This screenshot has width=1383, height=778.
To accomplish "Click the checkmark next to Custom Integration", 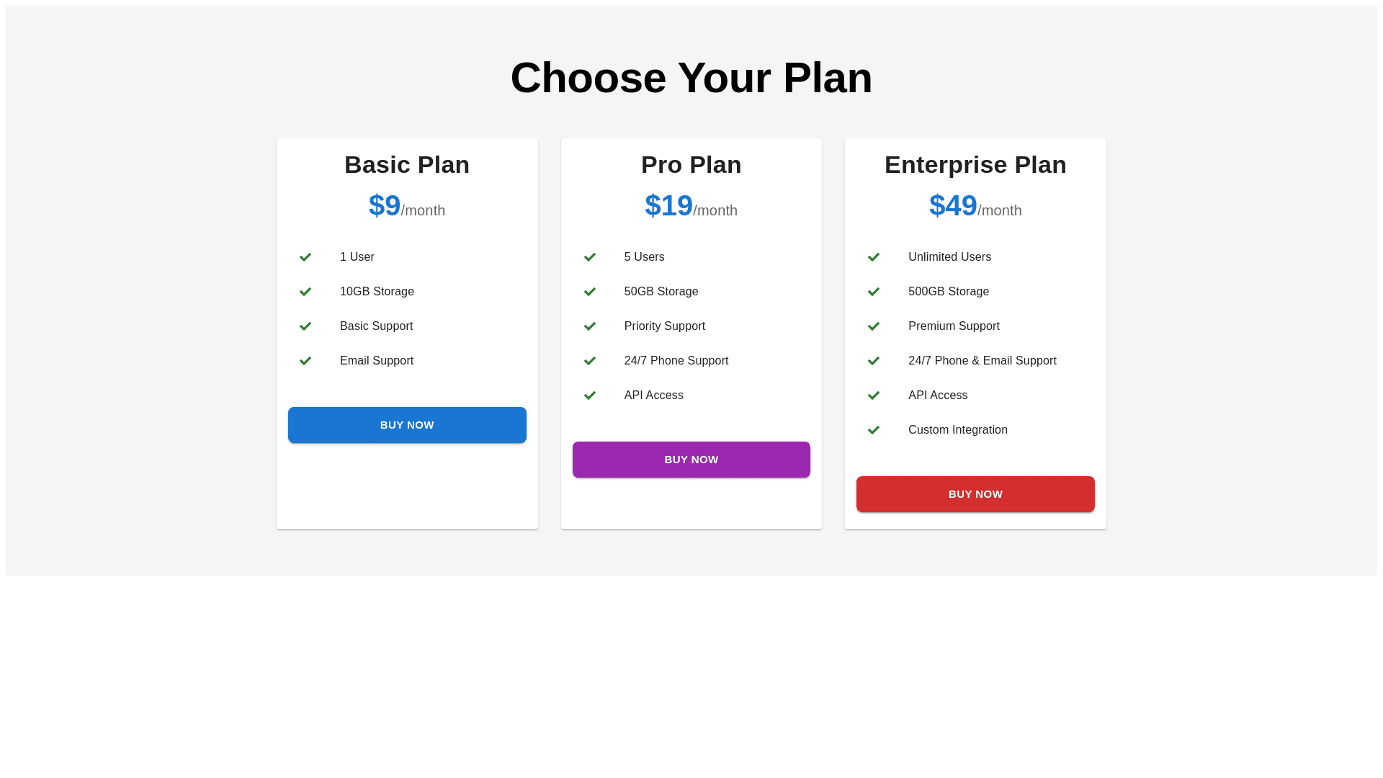I will pos(874,430).
